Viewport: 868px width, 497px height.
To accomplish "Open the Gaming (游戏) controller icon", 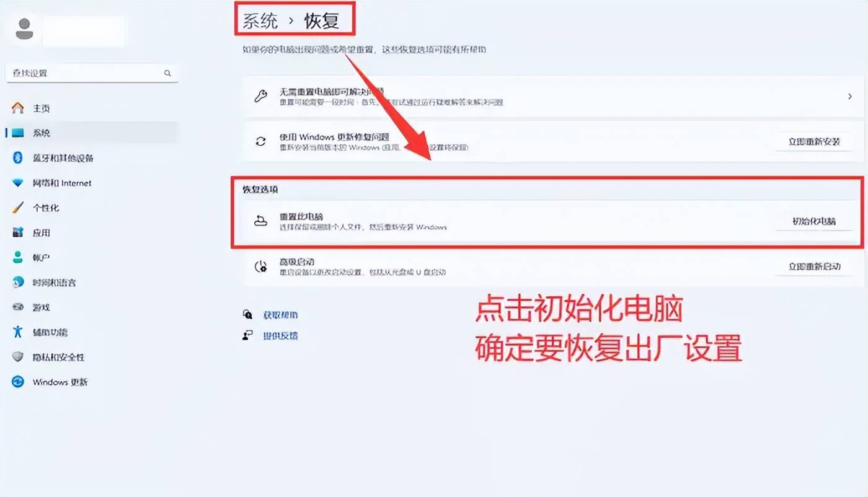I will [x=18, y=307].
